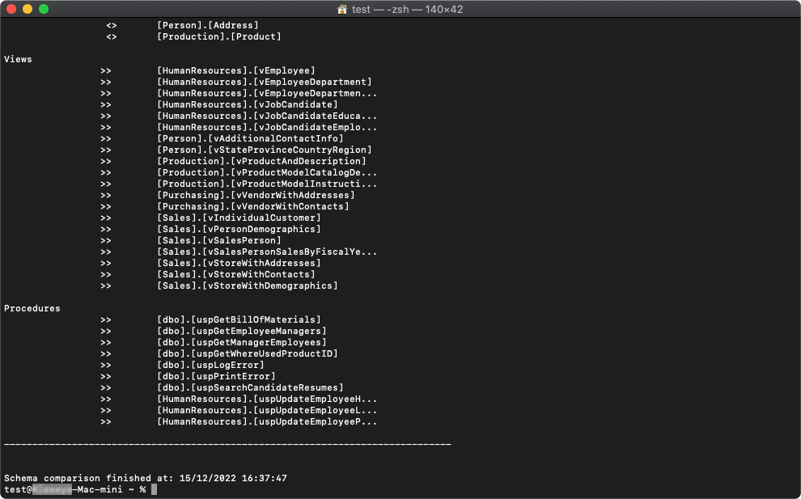The image size is (801, 499).
Task: Click the yellow minimize window button
Action: coord(28,9)
